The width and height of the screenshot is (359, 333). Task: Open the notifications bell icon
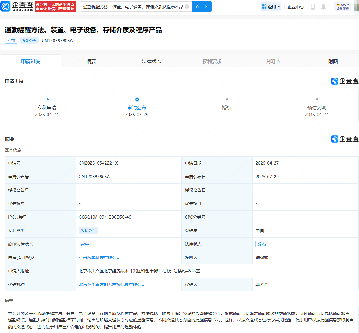coord(323,7)
